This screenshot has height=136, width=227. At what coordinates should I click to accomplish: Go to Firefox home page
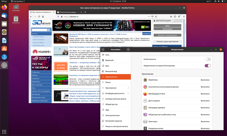(x=43, y=17)
